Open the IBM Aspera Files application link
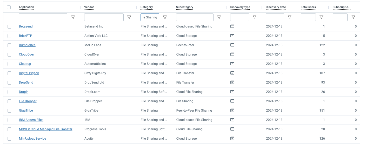The width and height of the screenshot is (366, 144). [x=31, y=120]
